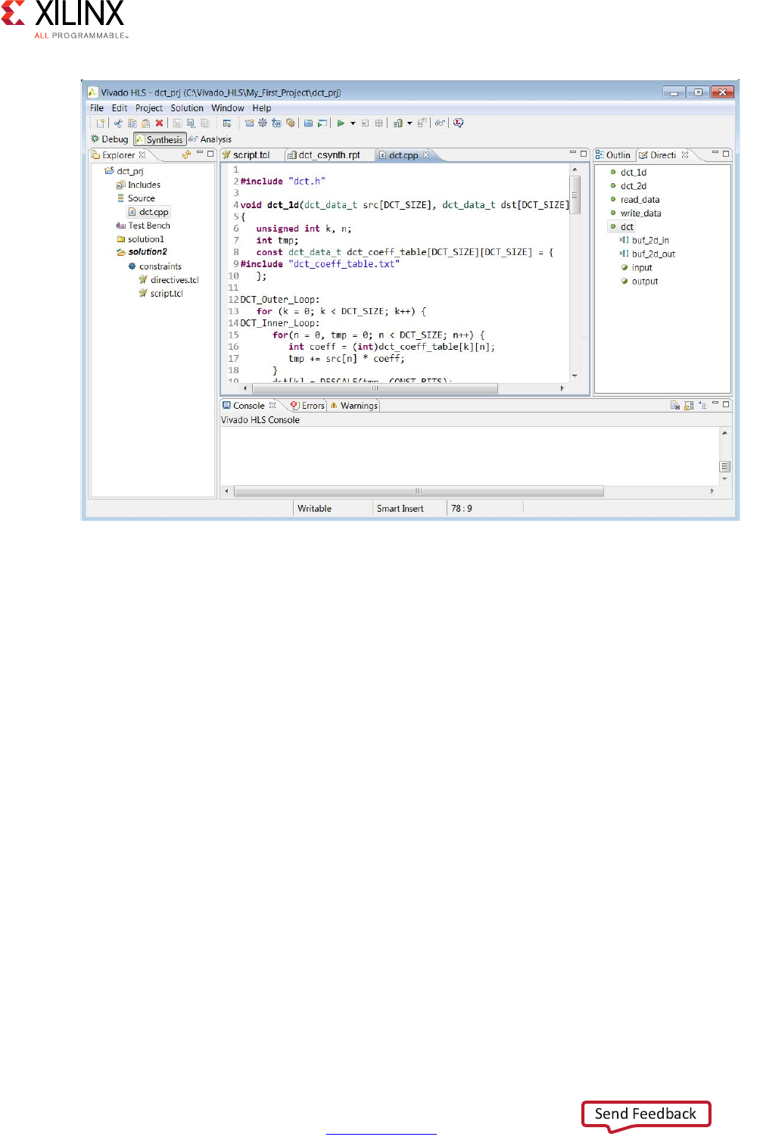
Task: Click the Send Feedback button
Action: pyautogui.click(x=646, y=1114)
